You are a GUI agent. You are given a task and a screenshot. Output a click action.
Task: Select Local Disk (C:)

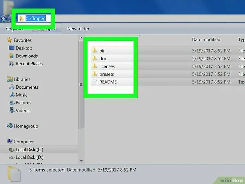click(x=29, y=150)
